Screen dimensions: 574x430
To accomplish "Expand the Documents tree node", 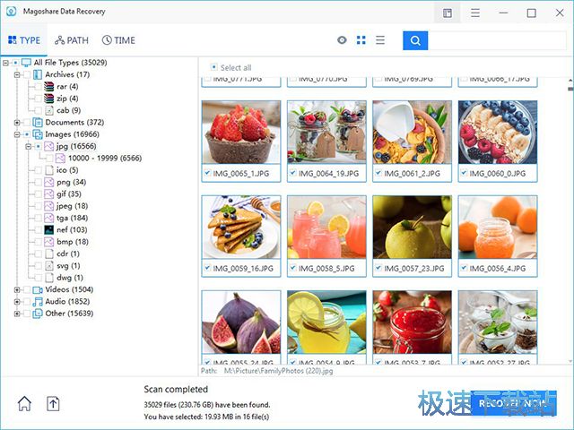I will tap(17, 122).
